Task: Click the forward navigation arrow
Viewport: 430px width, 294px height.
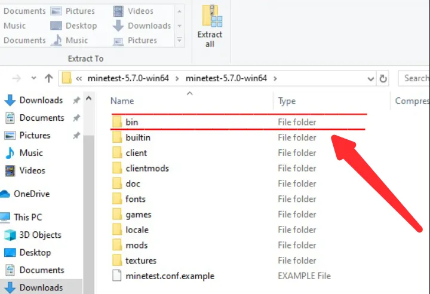Action: coord(17,78)
